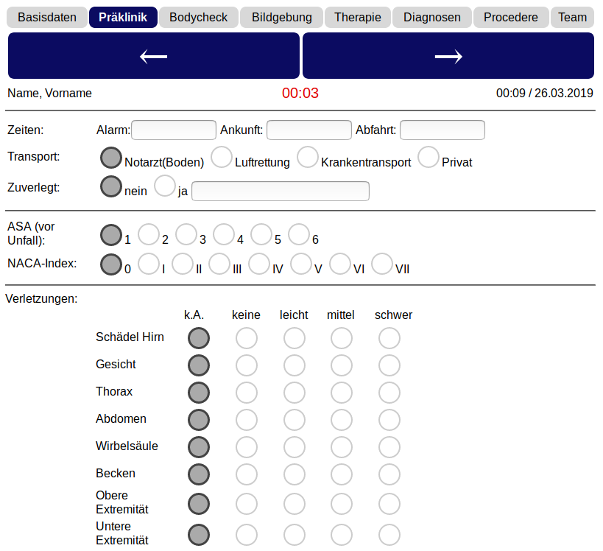Mark Abdomen injury as mittel
The image size is (603, 551).
coord(342,420)
